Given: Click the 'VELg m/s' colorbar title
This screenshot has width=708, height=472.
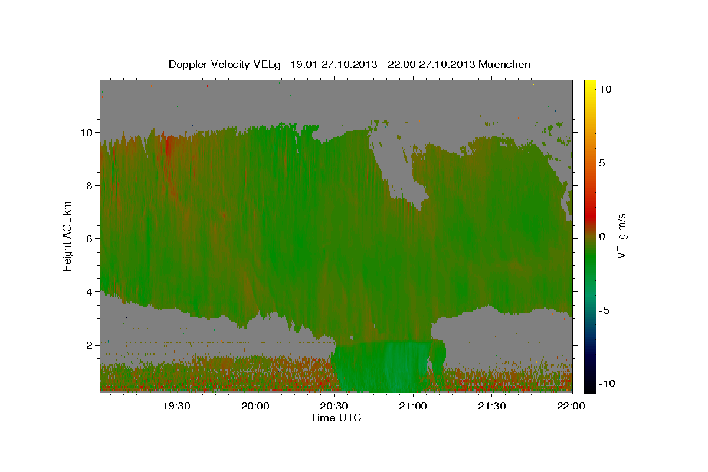Looking at the screenshot, I should tap(622, 236).
